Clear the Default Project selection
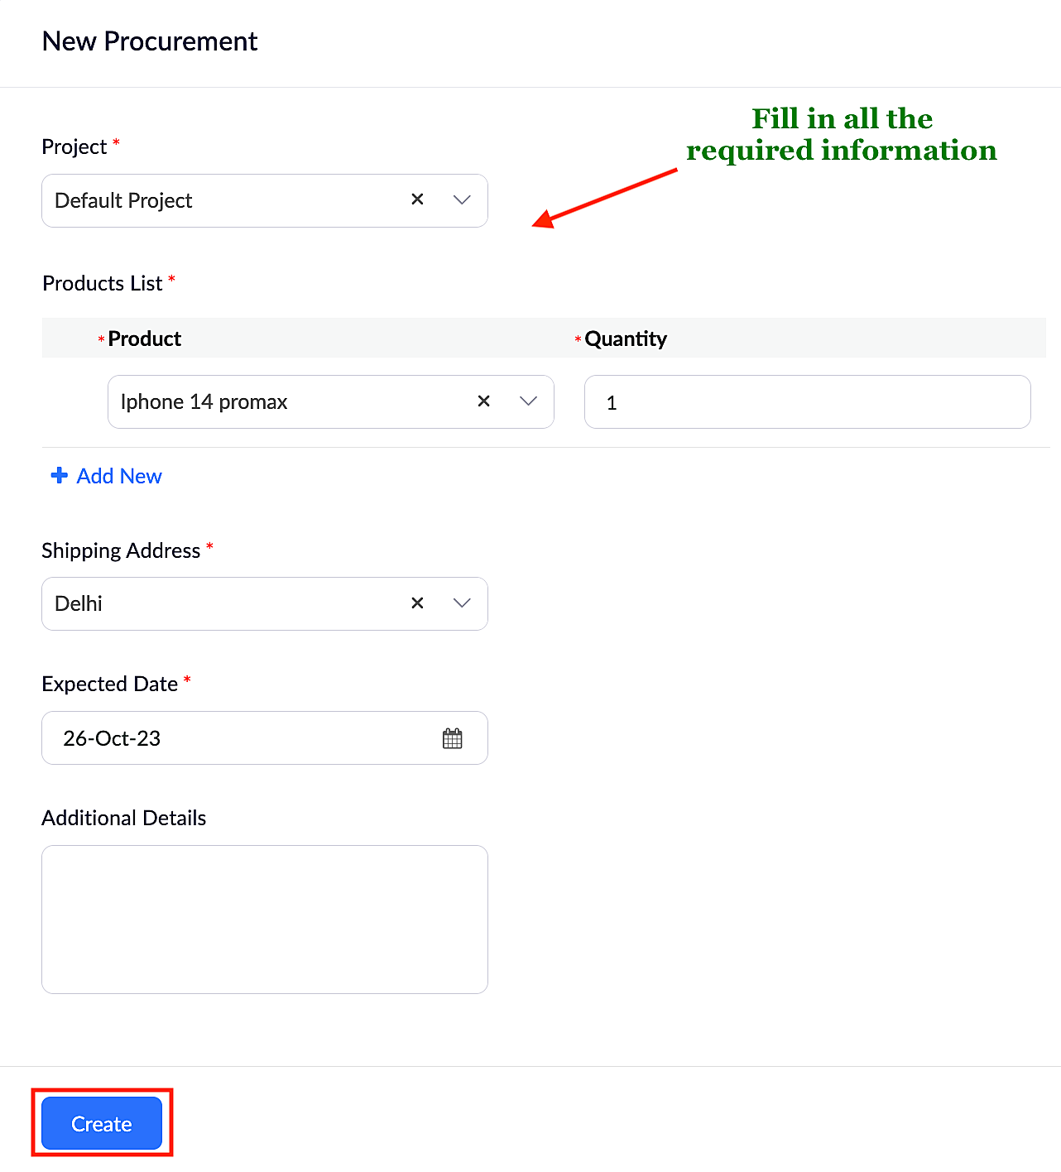The image size is (1061, 1172). click(417, 199)
